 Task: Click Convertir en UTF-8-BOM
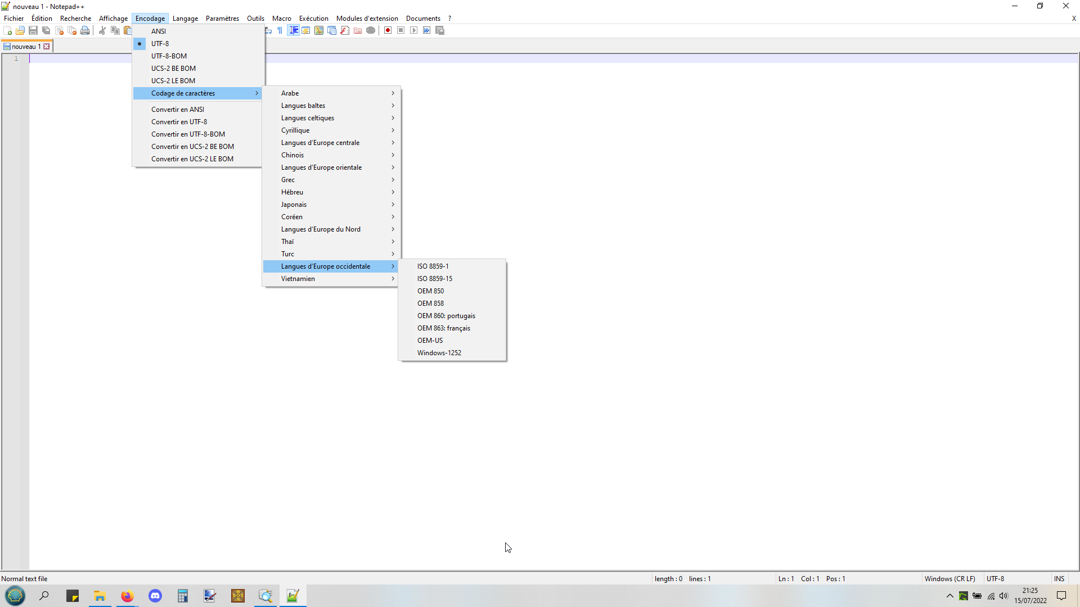click(188, 134)
